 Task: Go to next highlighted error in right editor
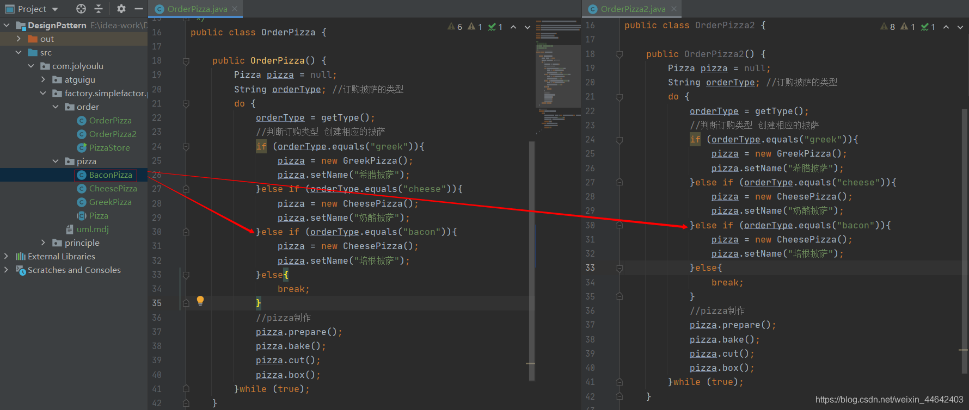click(x=960, y=27)
